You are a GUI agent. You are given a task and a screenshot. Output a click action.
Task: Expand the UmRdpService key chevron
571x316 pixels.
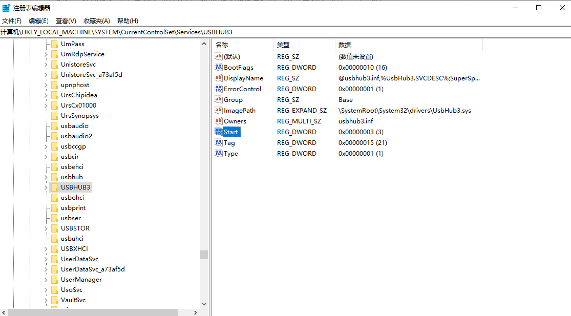(x=46, y=54)
